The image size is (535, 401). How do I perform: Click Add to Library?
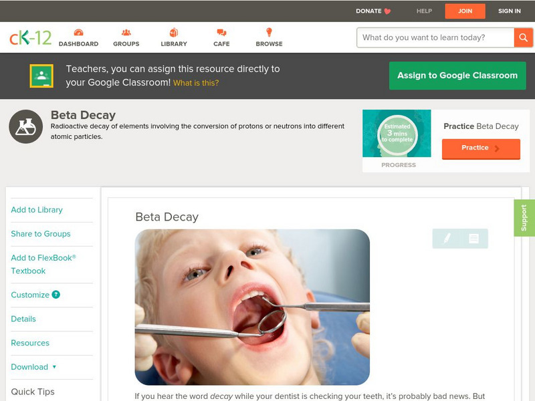(37, 210)
